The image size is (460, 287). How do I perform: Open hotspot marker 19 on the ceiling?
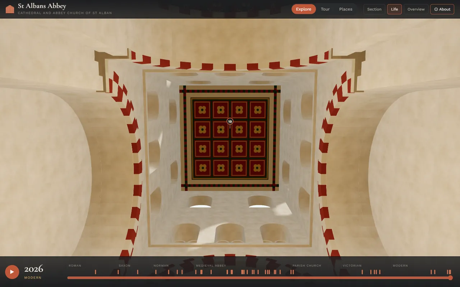[x=230, y=122]
